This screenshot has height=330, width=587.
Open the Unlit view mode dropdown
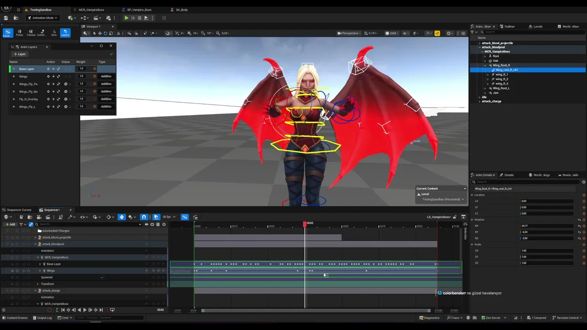pos(392,33)
